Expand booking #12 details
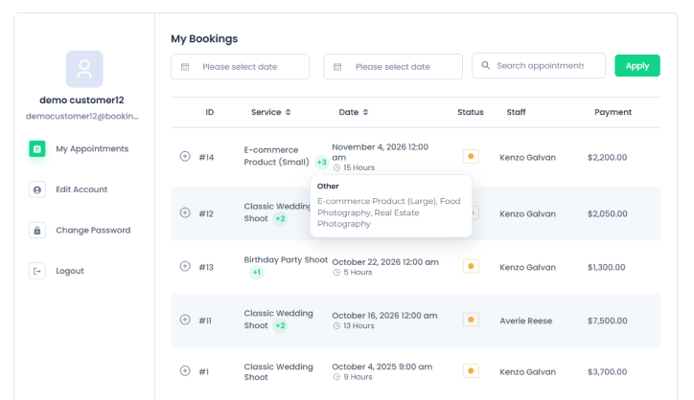 185,213
